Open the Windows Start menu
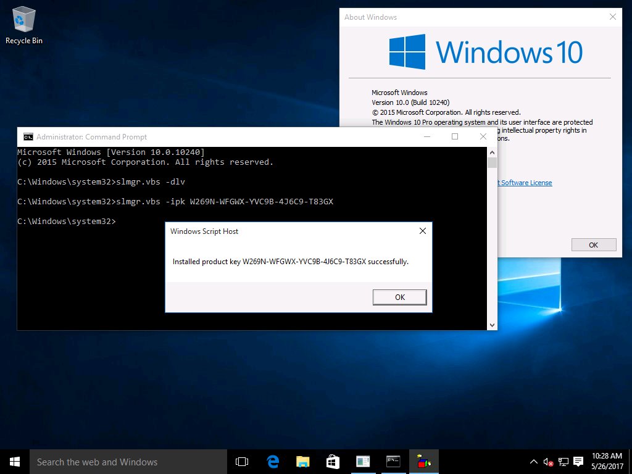The height and width of the screenshot is (474, 632). point(15,462)
